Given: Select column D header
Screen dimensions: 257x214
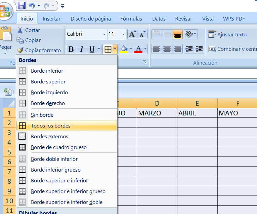Looking at the screenshot, I should point(157,103).
